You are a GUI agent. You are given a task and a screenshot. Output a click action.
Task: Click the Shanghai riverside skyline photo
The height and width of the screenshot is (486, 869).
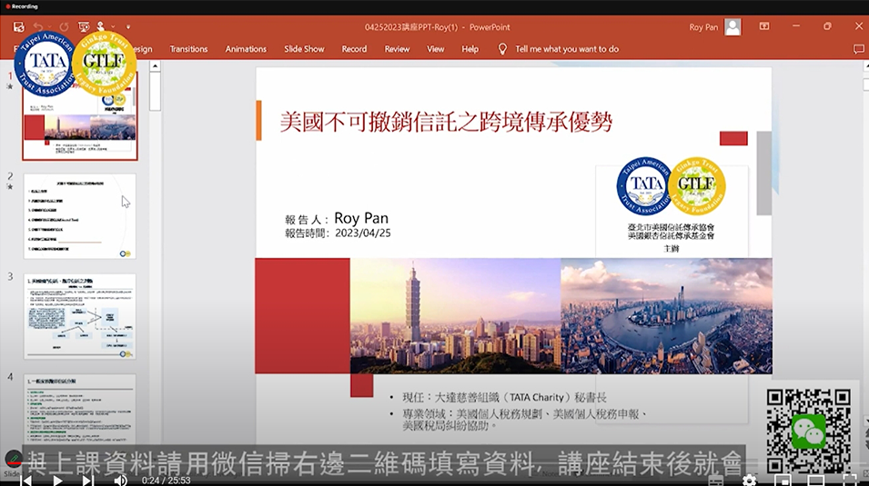point(666,315)
